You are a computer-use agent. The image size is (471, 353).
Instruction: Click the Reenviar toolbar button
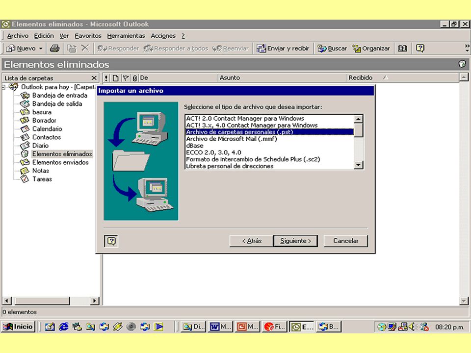[x=231, y=49]
